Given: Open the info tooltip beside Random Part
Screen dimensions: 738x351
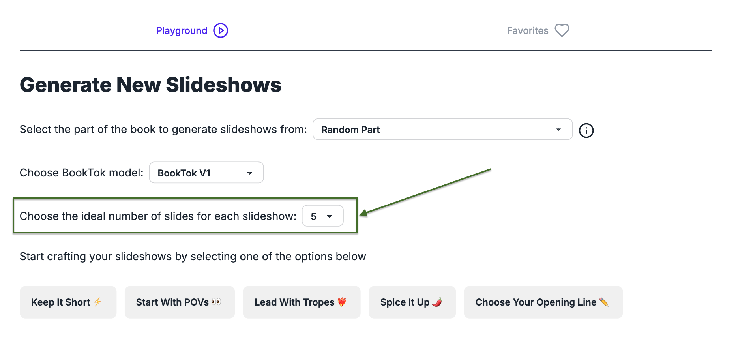Looking at the screenshot, I should pyautogui.click(x=586, y=130).
